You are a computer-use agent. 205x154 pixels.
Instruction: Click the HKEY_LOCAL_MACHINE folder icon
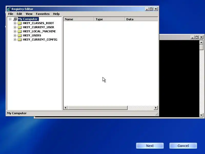(x=20, y=31)
